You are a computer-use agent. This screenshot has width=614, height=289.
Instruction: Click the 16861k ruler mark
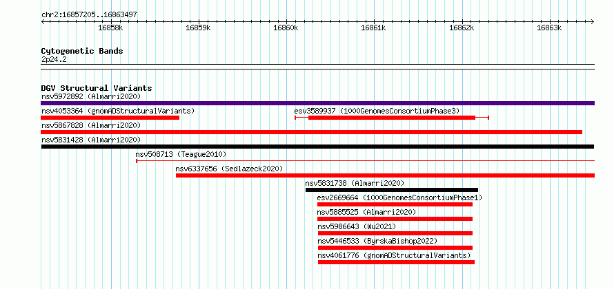[373, 28]
